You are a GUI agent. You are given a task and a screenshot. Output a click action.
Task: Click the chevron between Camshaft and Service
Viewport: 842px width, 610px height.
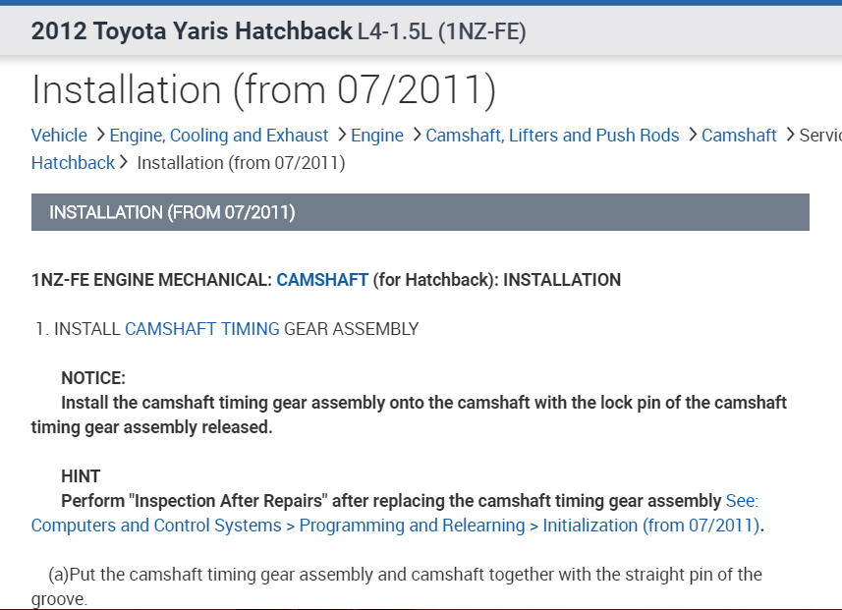(x=788, y=136)
